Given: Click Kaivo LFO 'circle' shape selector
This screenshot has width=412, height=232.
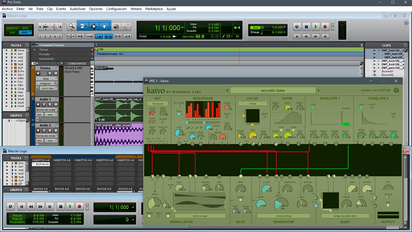Looking at the screenshot, I should click(x=253, y=103).
